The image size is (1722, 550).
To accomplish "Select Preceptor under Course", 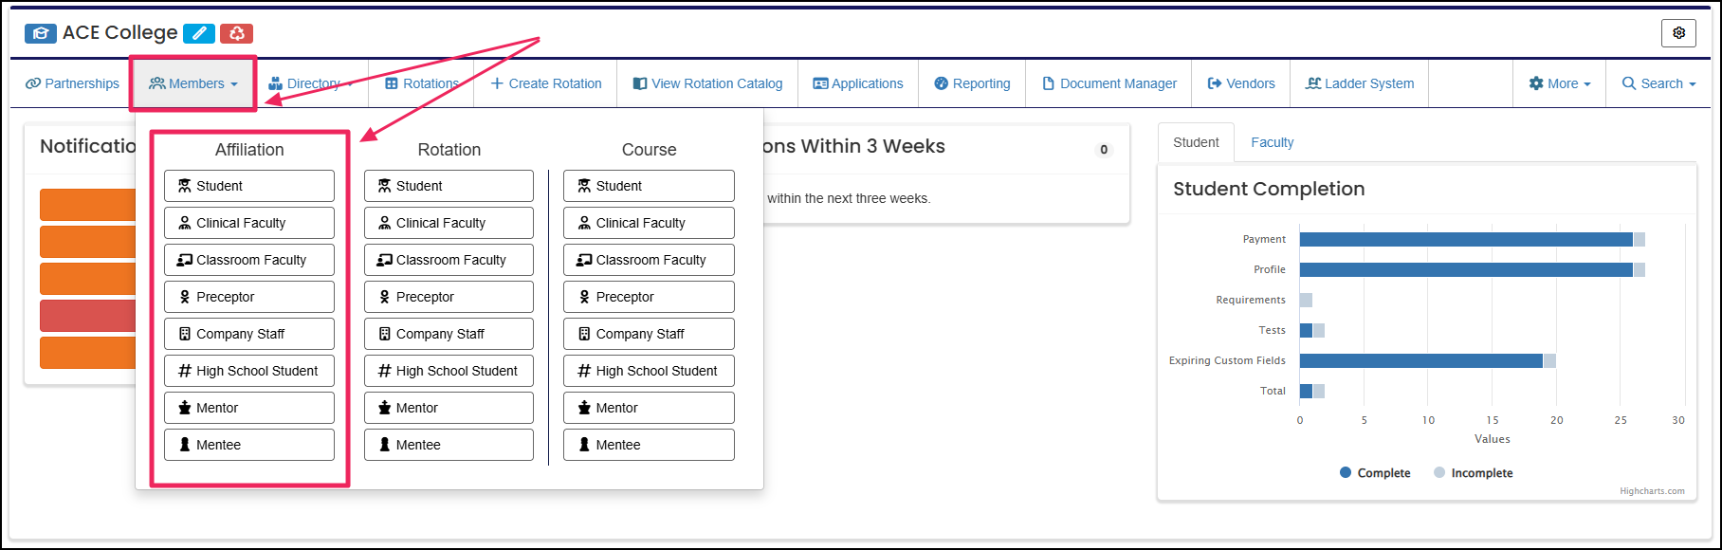I will 649,297.
